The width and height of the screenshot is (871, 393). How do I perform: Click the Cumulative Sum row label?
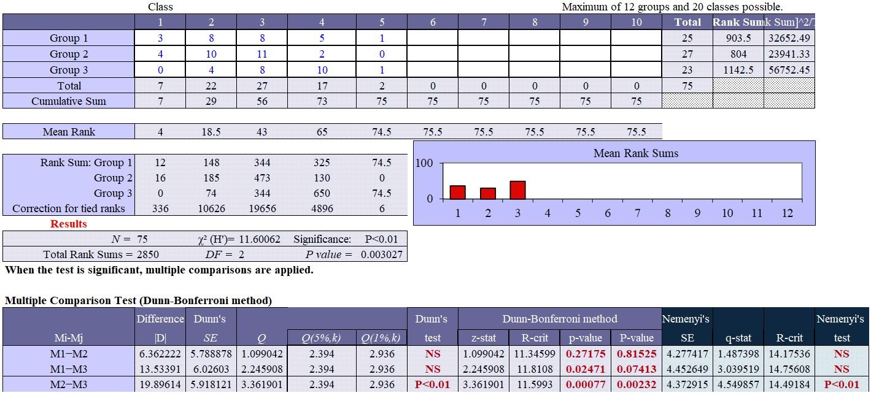pyautogui.click(x=69, y=101)
